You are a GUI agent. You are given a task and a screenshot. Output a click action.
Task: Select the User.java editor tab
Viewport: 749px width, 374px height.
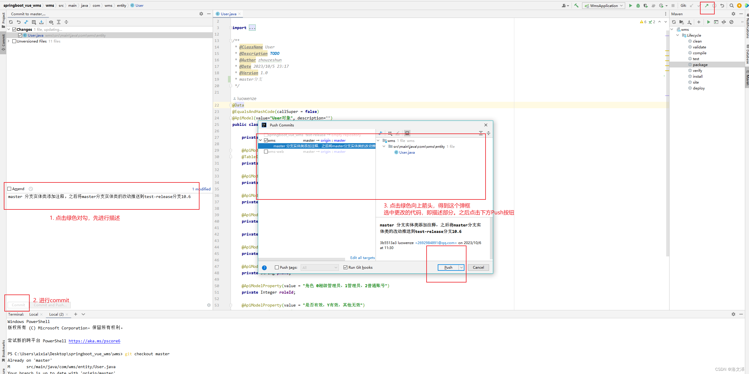(228, 14)
